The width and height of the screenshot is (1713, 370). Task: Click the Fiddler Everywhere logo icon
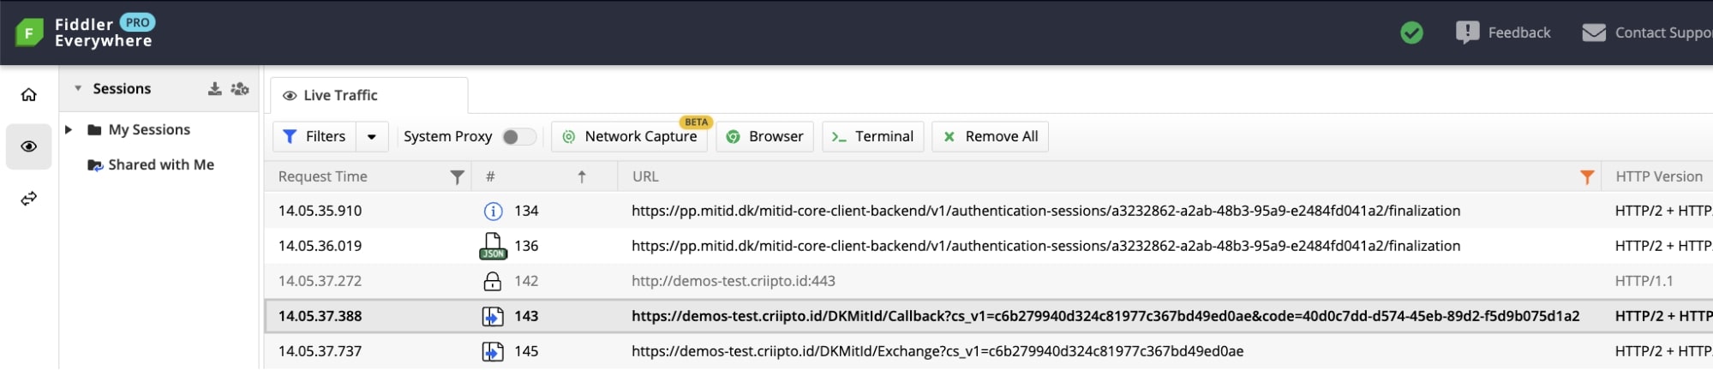pos(29,33)
